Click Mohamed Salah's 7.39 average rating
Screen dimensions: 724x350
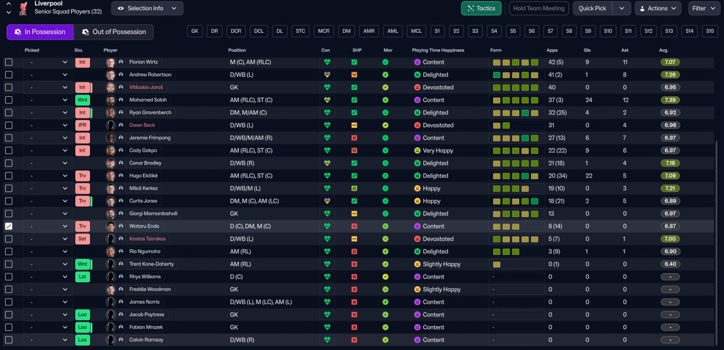click(x=670, y=100)
